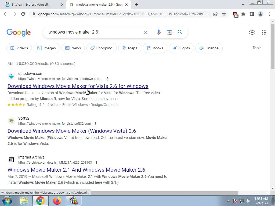Go back to the previous page

point(6,14)
